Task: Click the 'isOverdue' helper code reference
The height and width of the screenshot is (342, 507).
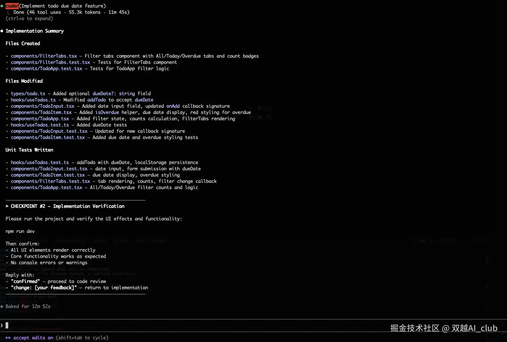Action: (107, 112)
